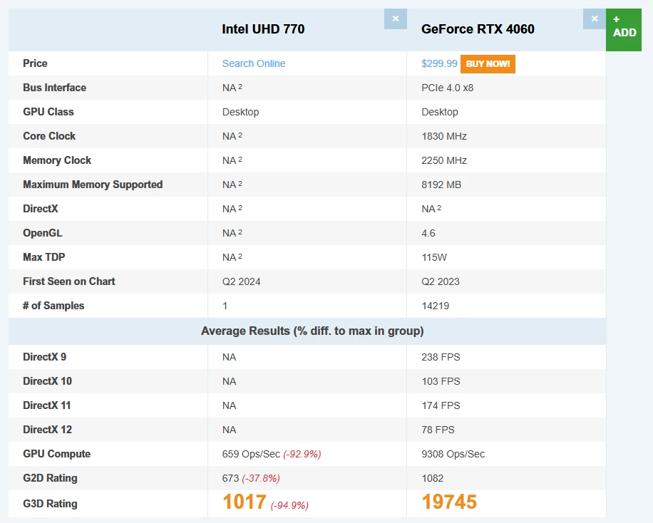Open the Search Online price link
The width and height of the screenshot is (653, 523).
tap(254, 63)
